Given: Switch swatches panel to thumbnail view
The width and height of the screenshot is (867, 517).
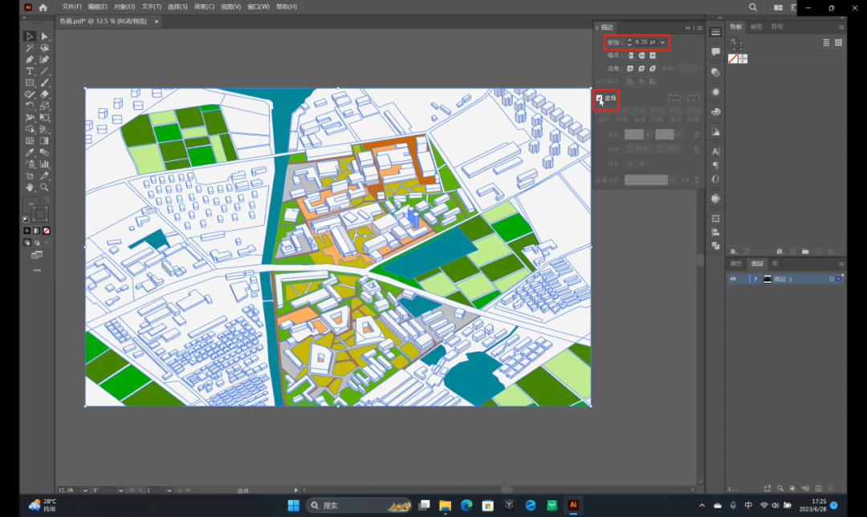Looking at the screenshot, I should pos(838,42).
